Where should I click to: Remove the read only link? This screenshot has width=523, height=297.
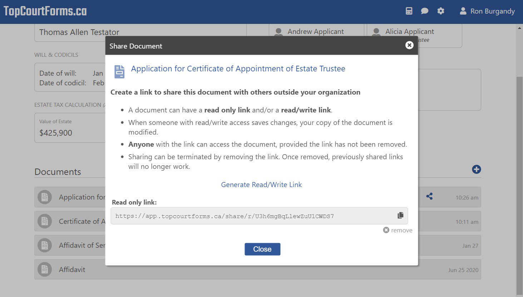(398, 230)
